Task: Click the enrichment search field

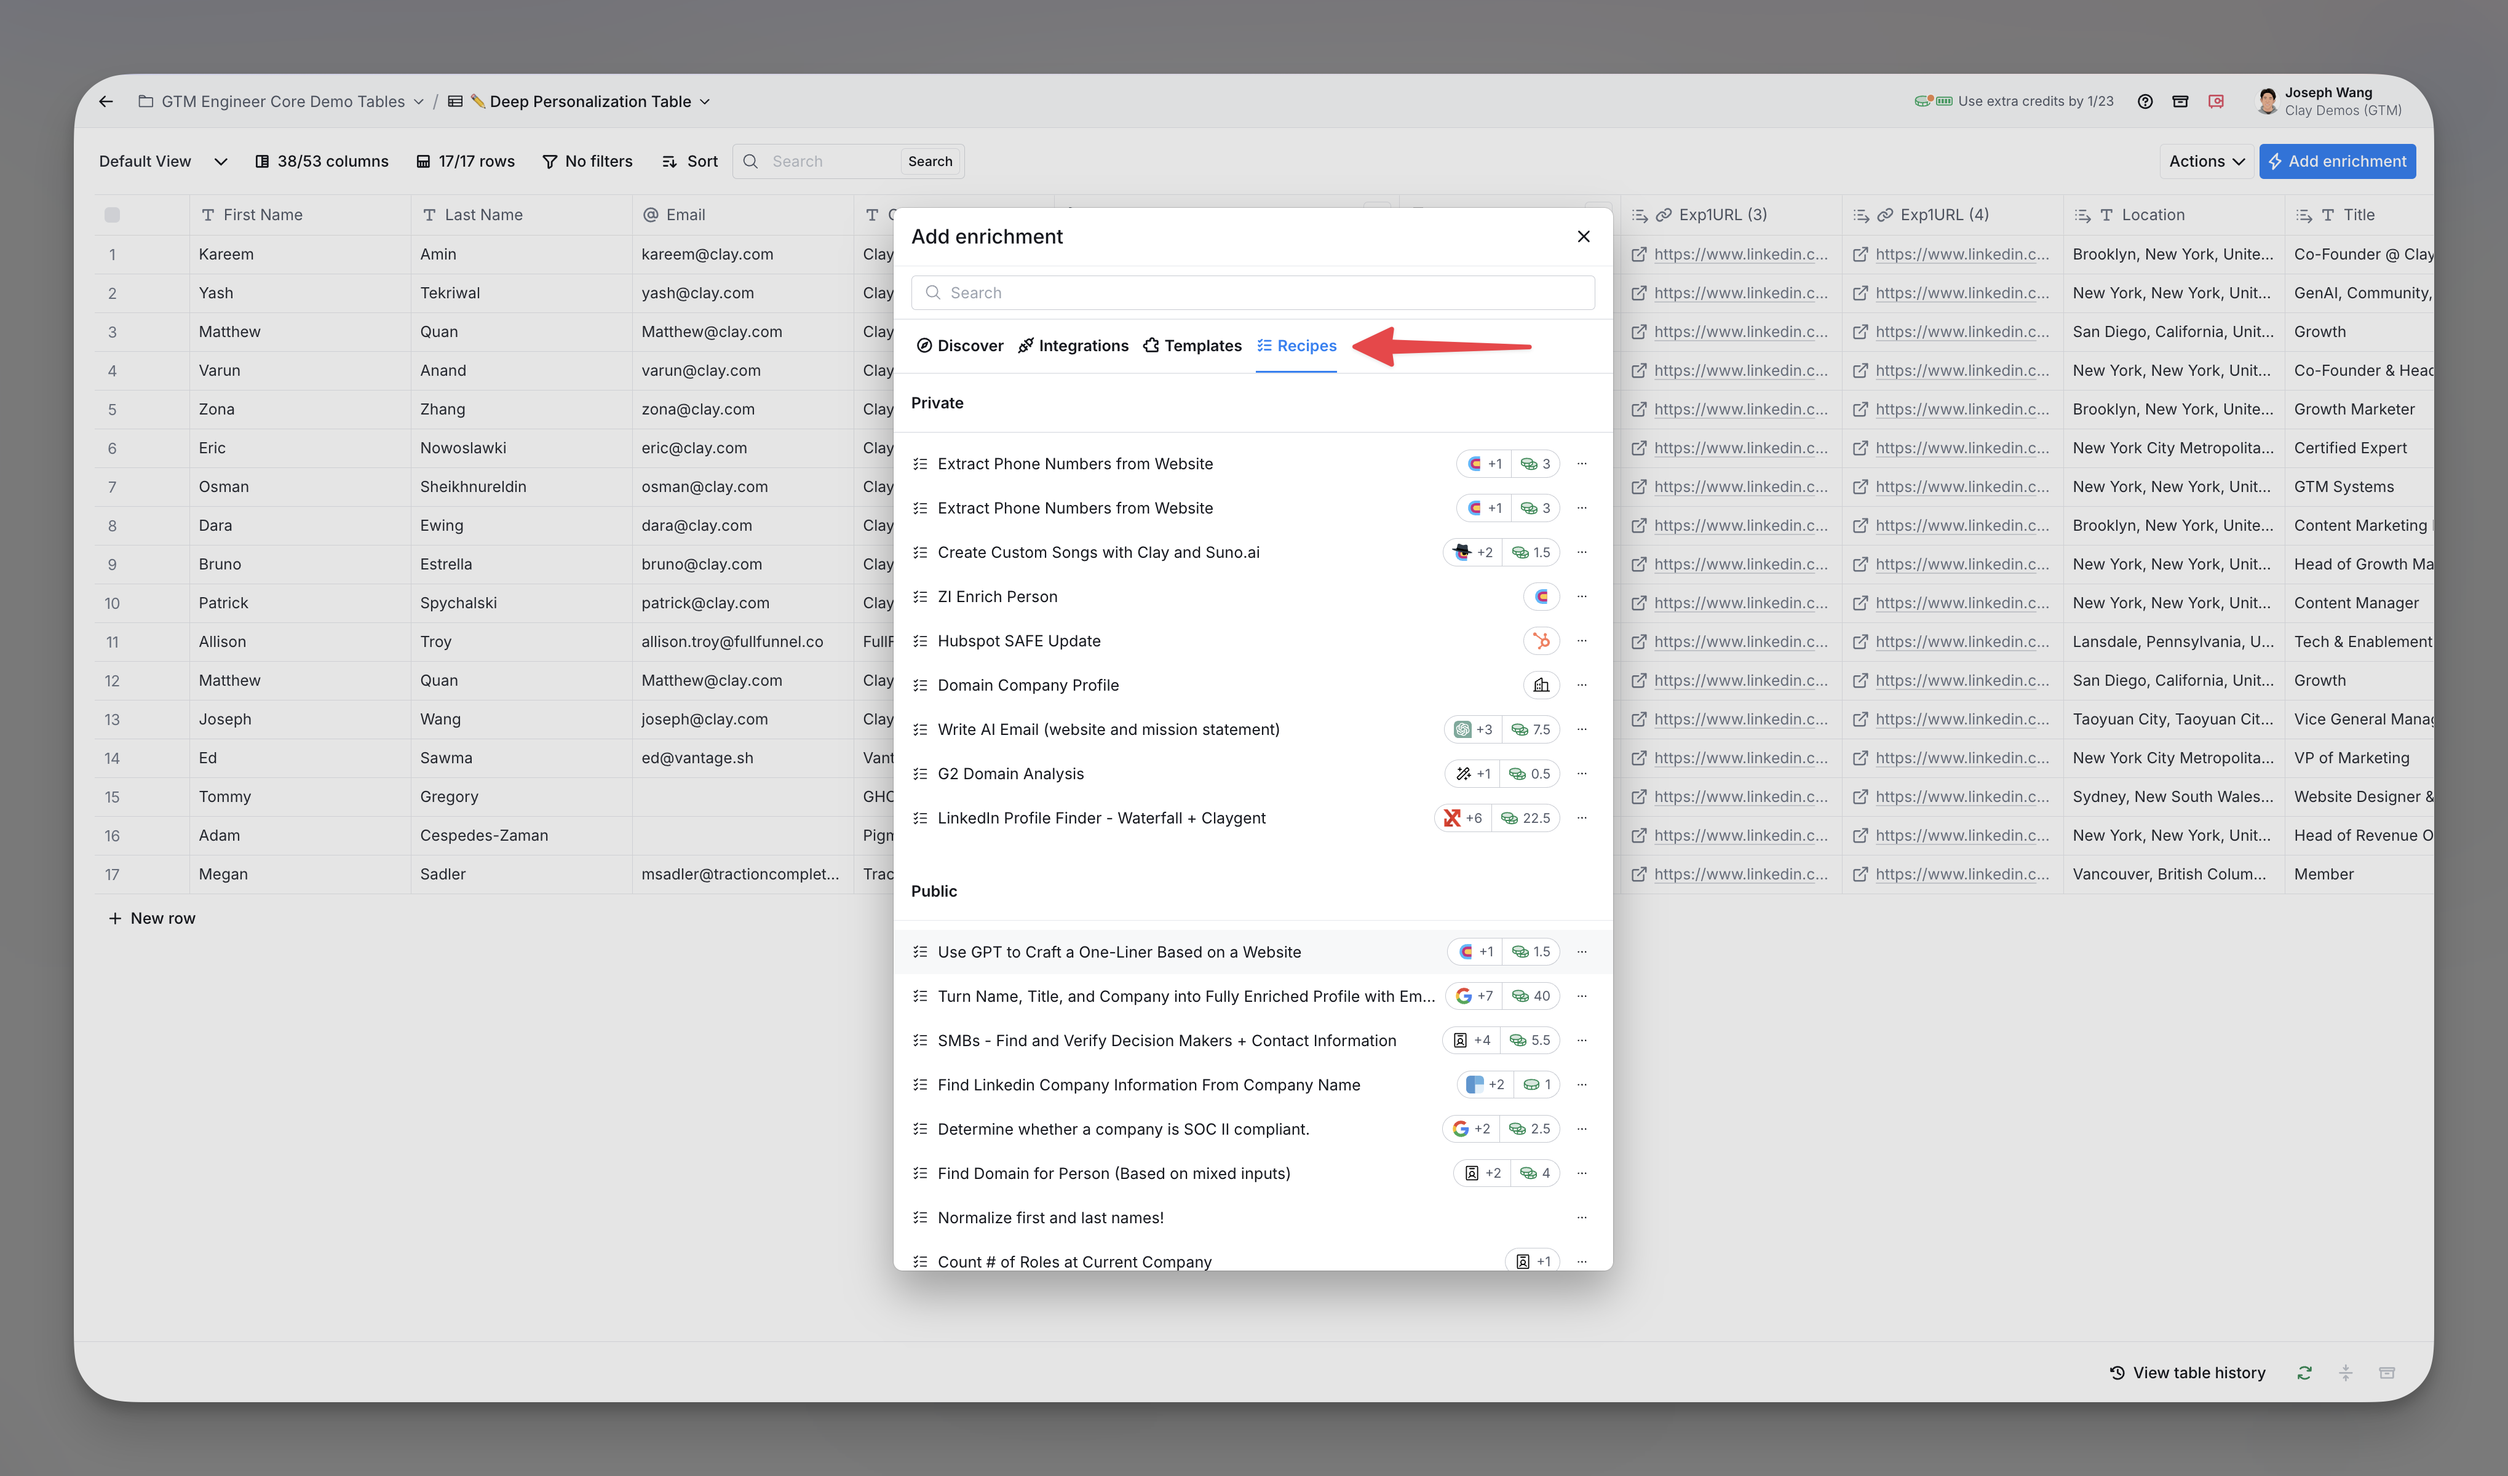Action: [1252, 293]
